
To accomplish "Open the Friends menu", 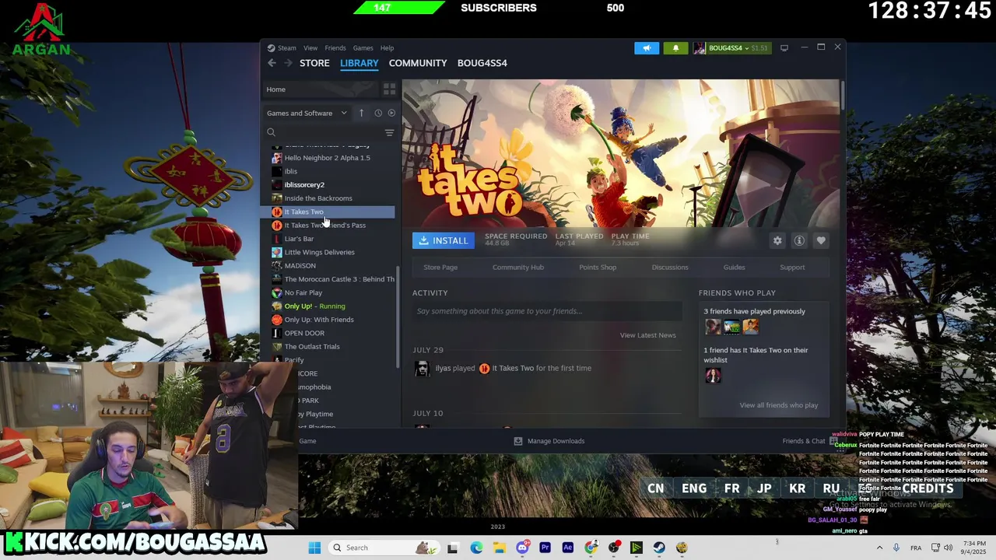I will [x=335, y=47].
